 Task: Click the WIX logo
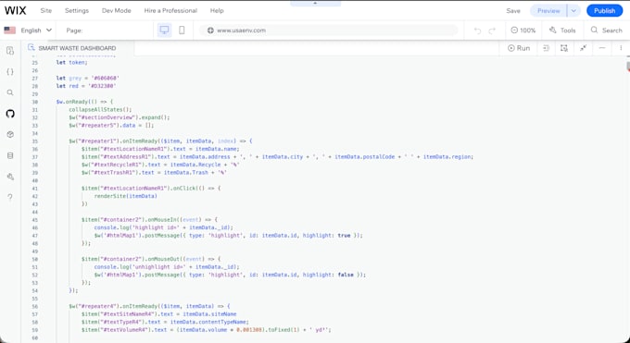[15, 11]
